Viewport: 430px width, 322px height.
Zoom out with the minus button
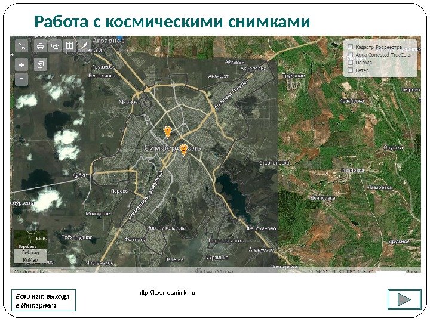[21, 79]
